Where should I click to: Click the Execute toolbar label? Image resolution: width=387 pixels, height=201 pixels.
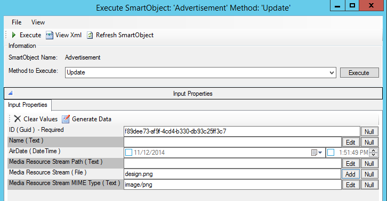click(30, 35)
